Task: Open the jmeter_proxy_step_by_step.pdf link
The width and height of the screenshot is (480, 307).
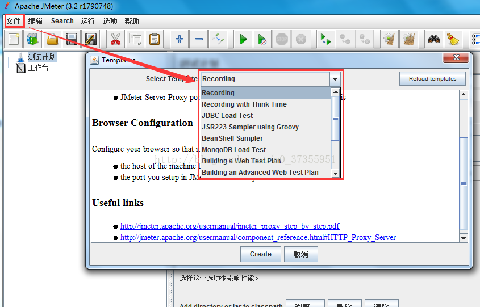Action: (230, 226)
